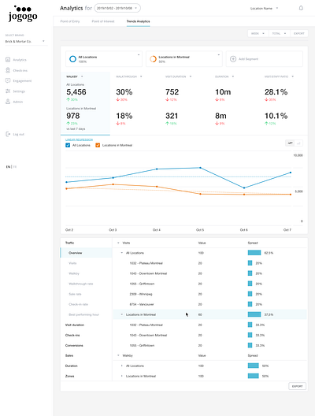Expand All Locations row under Walkby
Image resolution: width=315 pixels, height=416 pixels.
[122, 366]
